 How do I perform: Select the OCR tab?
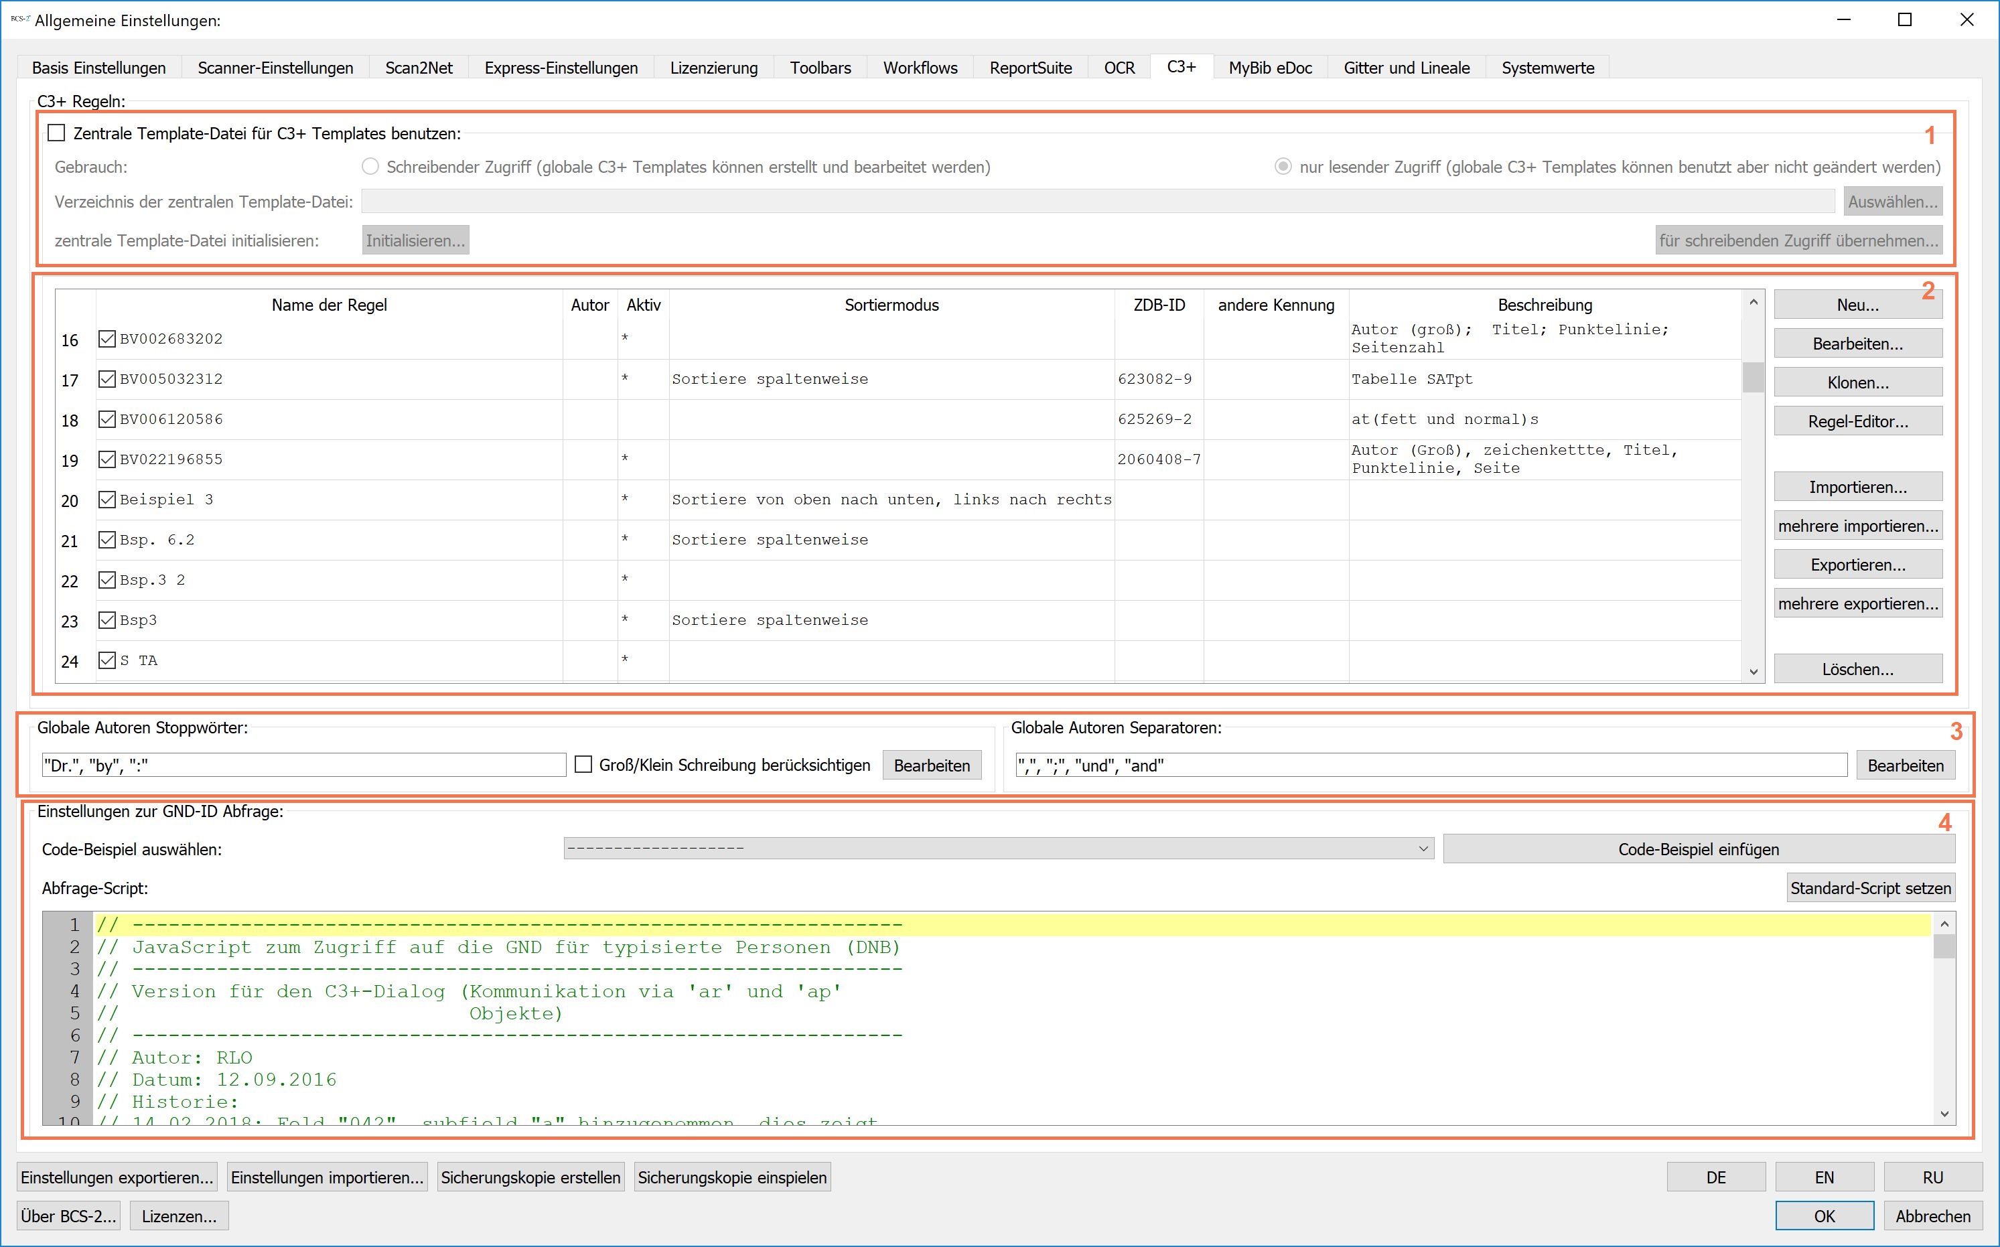tap(1119, 68)
